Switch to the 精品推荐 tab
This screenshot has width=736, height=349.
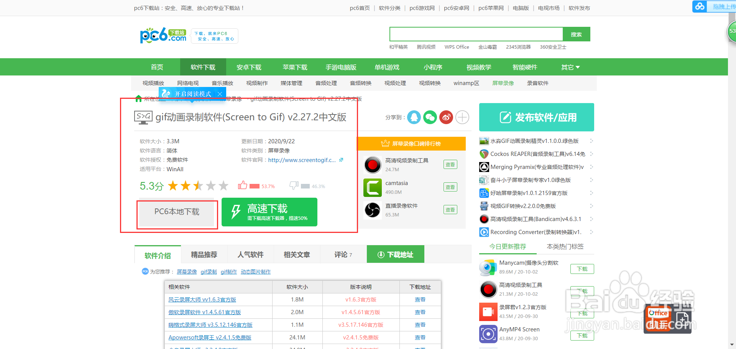204,255
